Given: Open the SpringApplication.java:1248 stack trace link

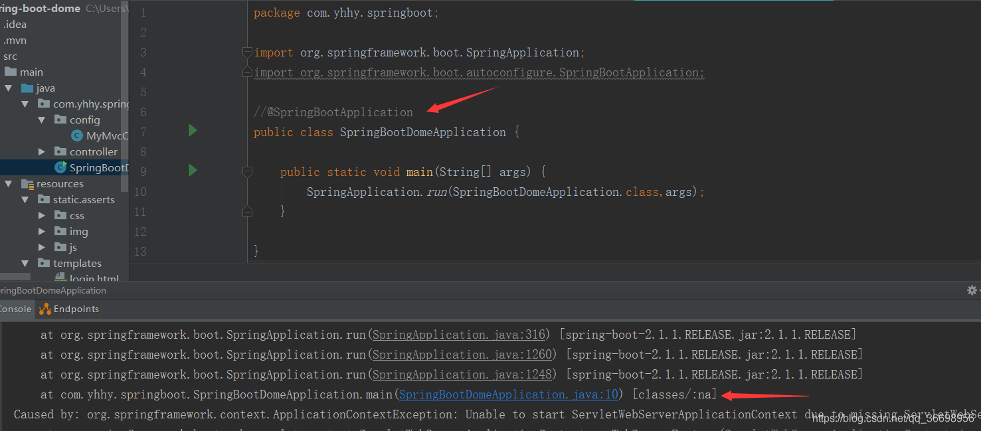Looking at the screenshot, I should (462, 374).
